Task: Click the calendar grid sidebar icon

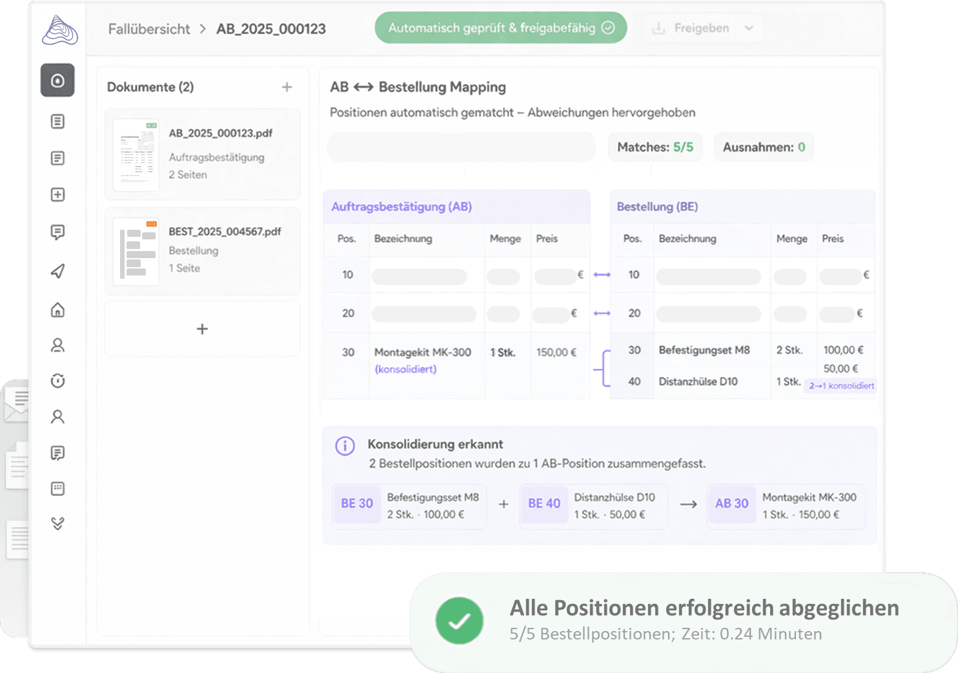Action: point(57,488)
